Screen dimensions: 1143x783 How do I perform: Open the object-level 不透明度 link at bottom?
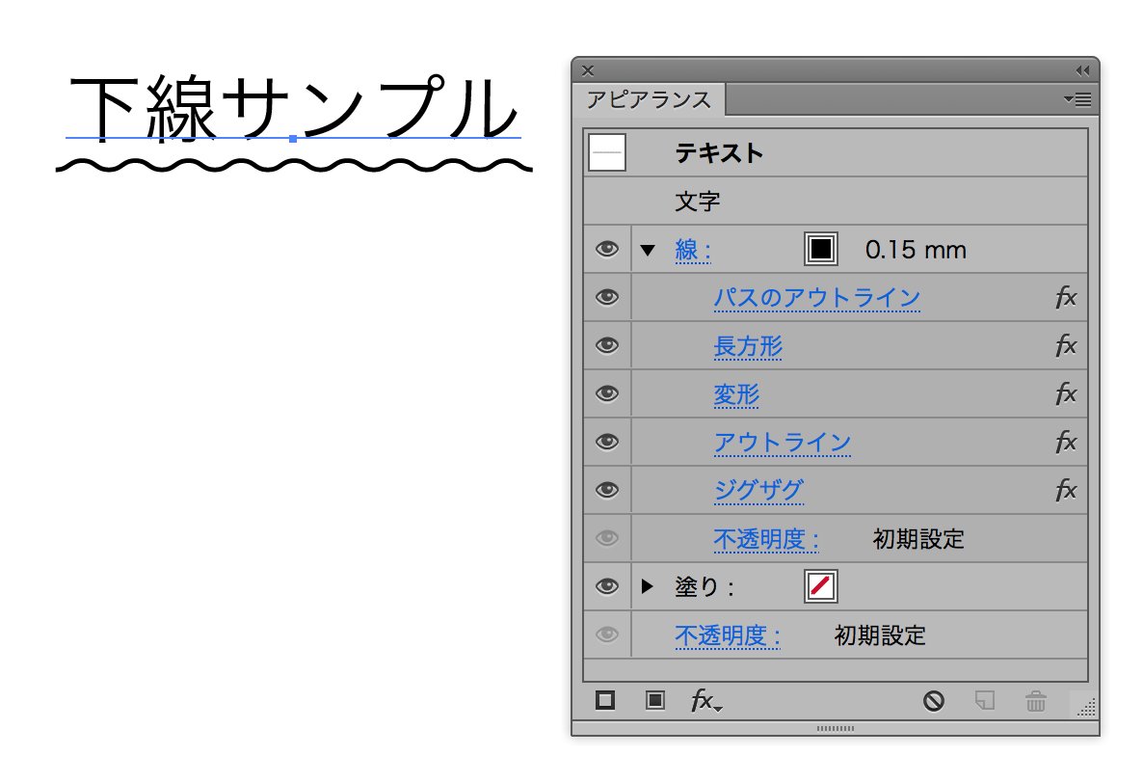click(728, 635)
